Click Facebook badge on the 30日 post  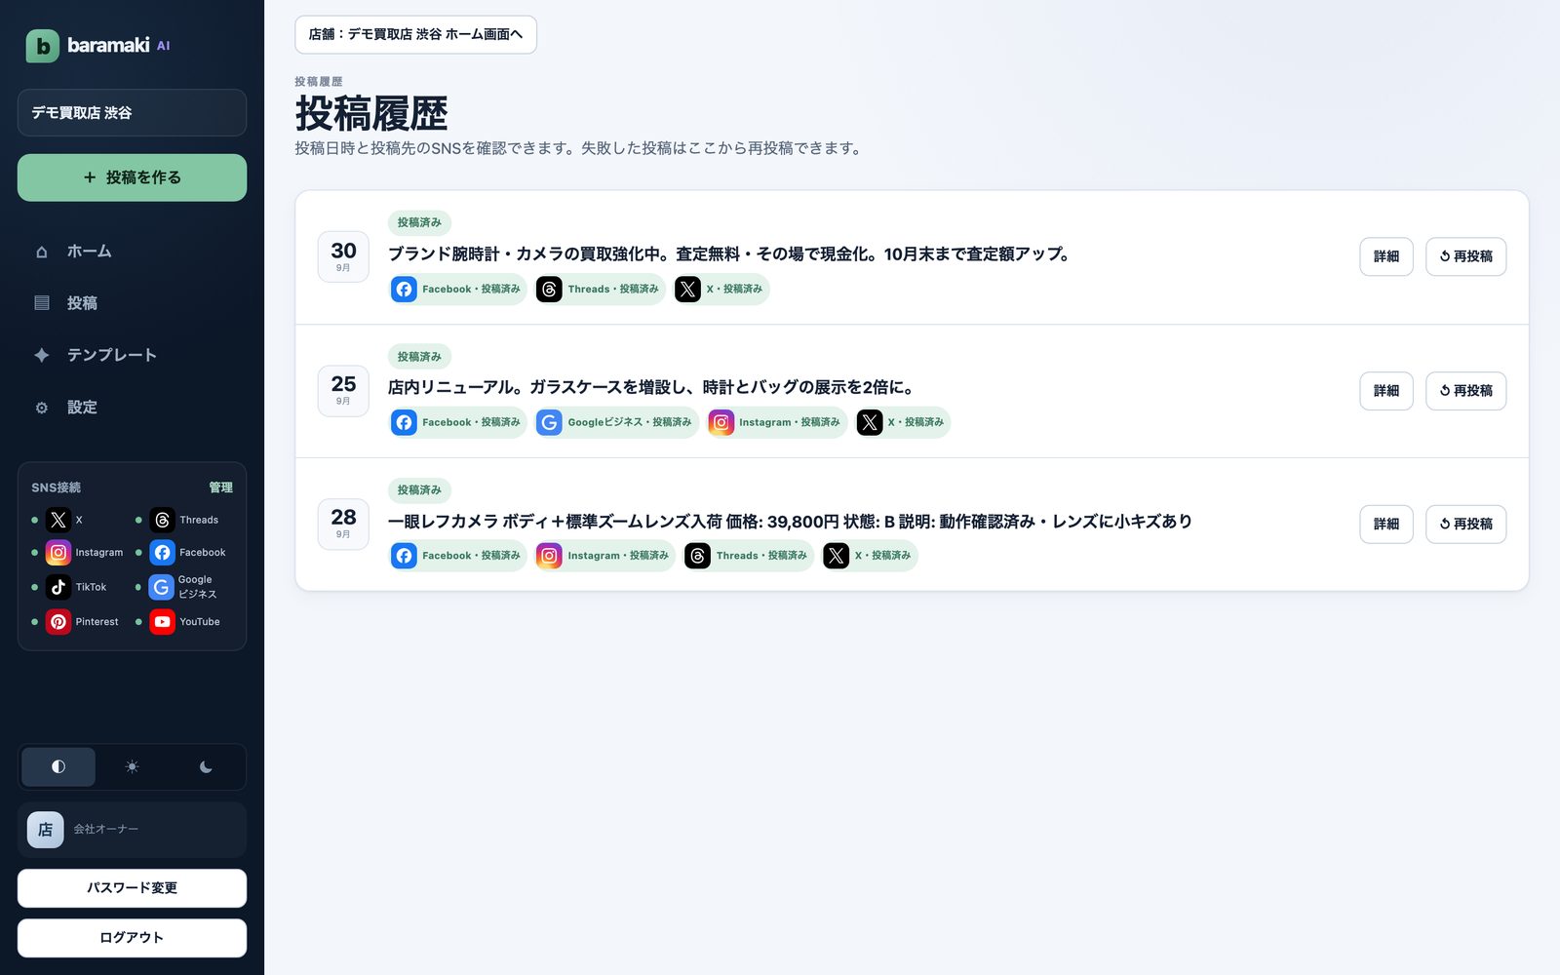[x=458, y=290]
